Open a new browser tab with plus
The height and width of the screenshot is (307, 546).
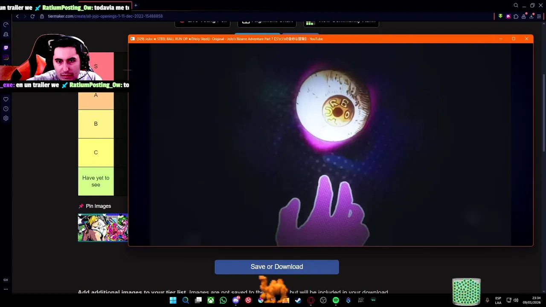(136, 5)
